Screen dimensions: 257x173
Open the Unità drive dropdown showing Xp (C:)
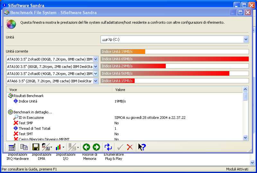246,39
